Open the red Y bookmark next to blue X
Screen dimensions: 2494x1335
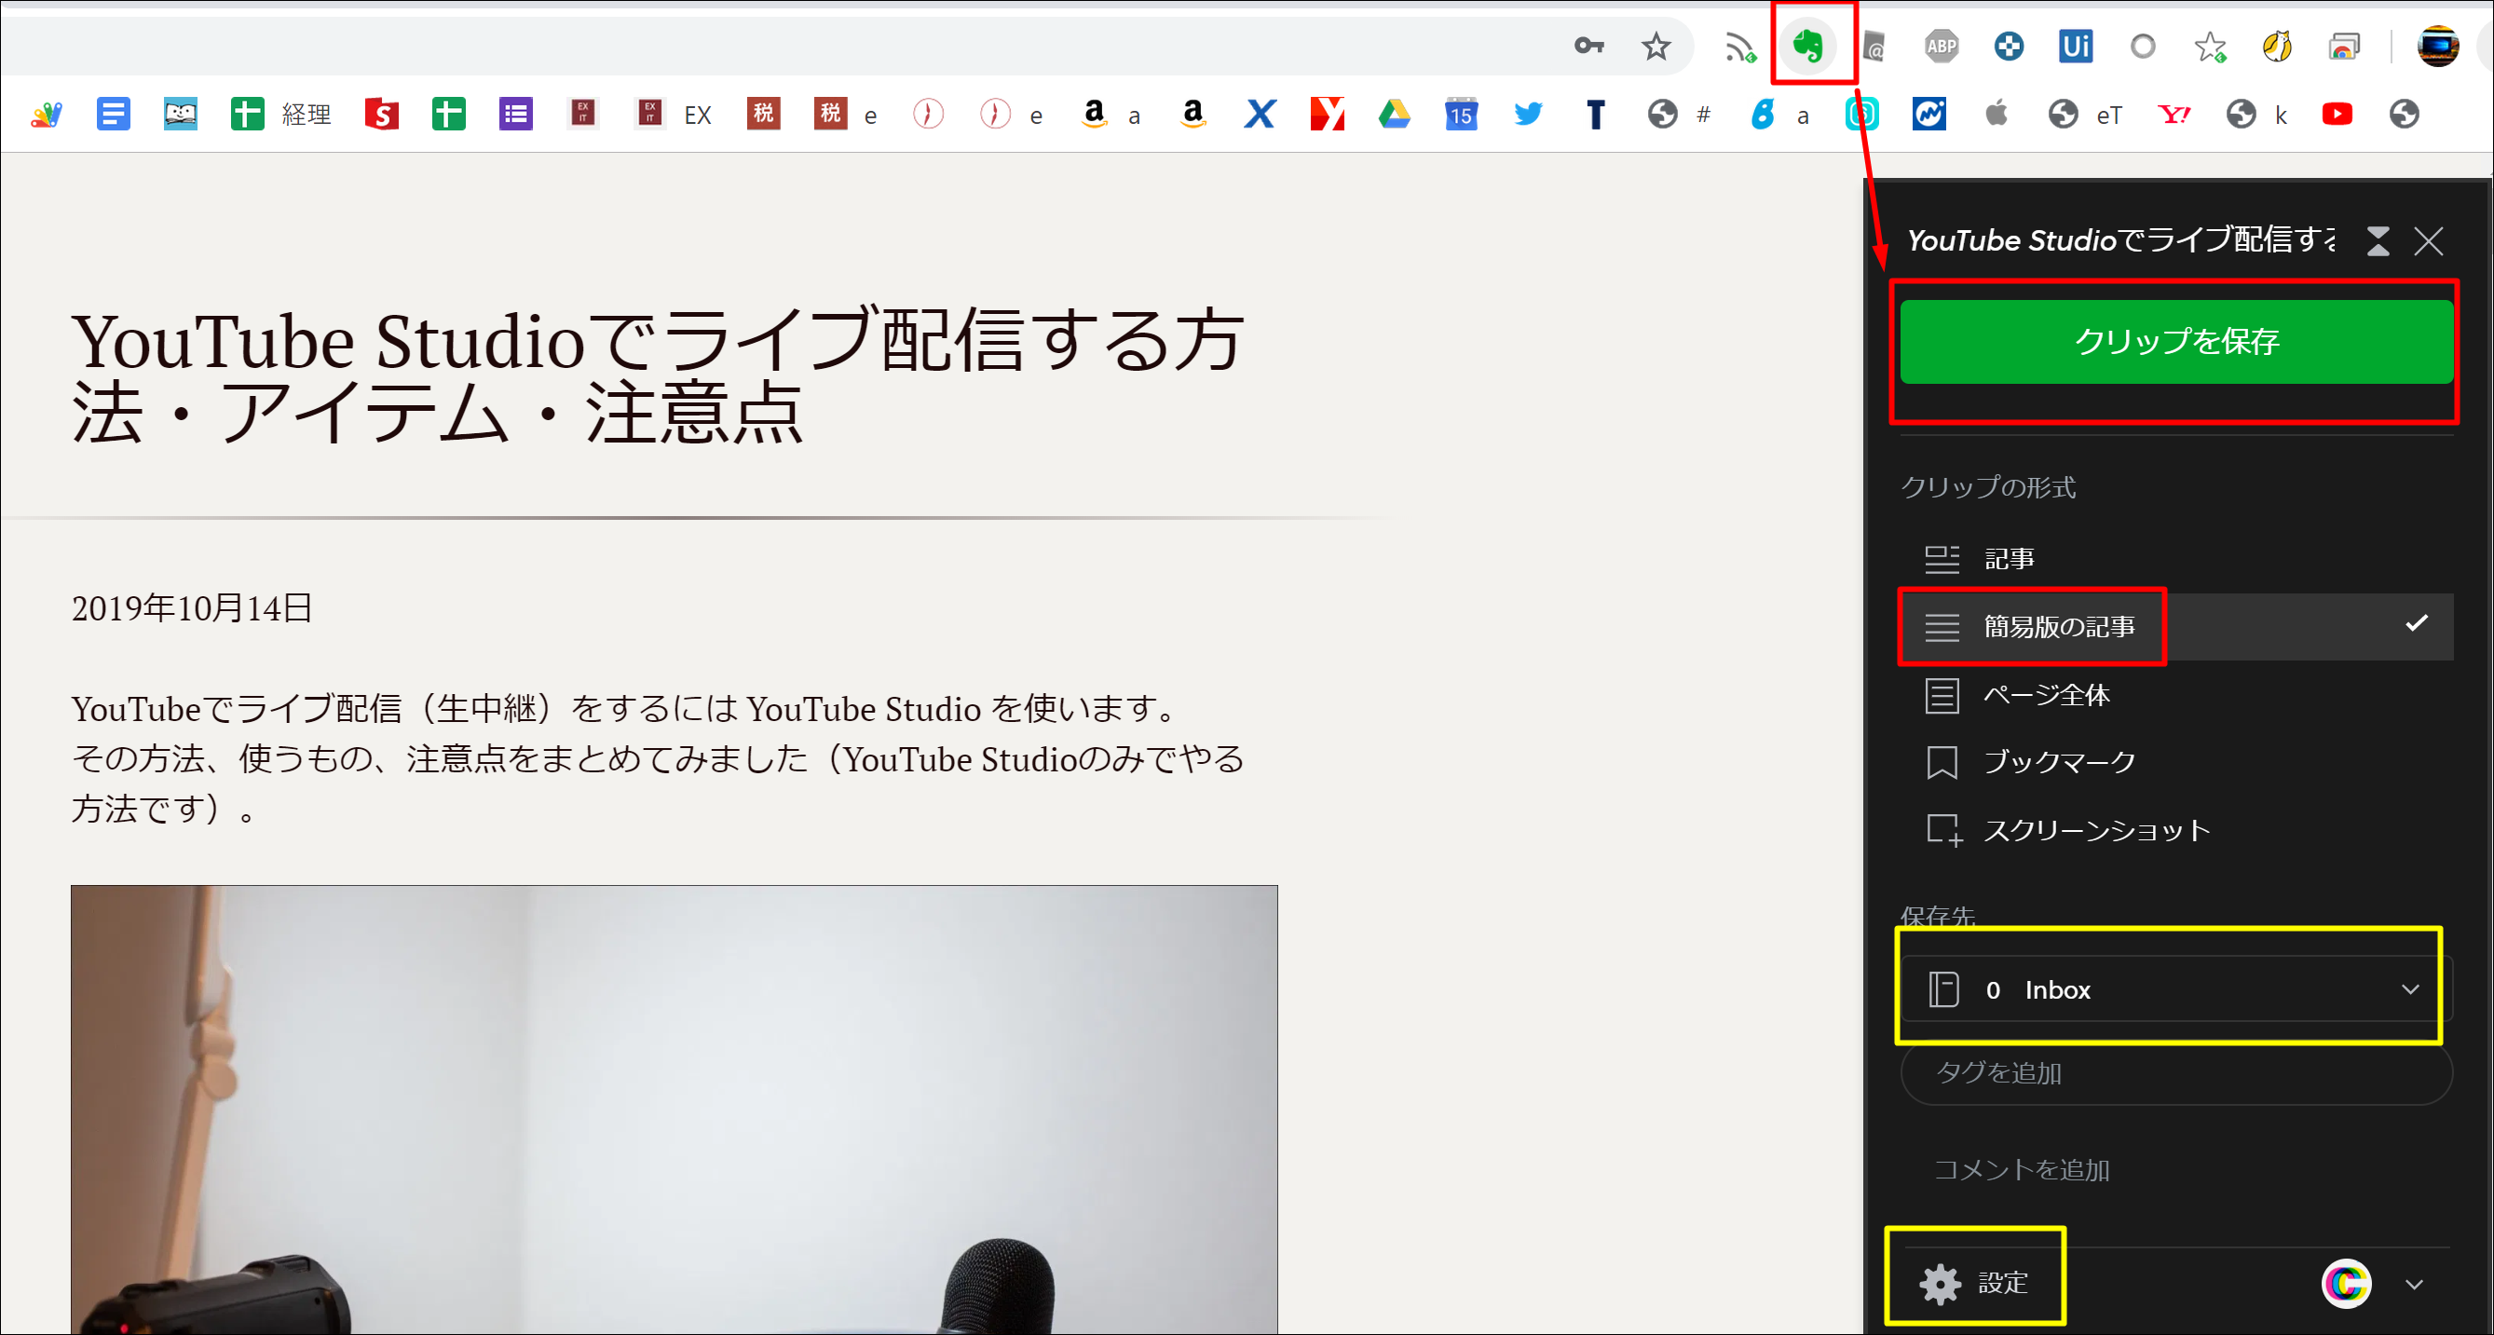tap(1327, 115)
